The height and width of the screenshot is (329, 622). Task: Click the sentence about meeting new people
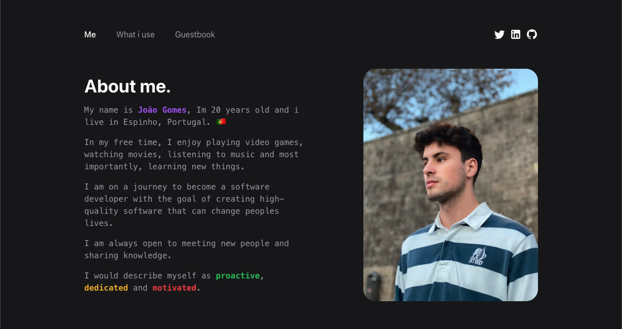click(x=187, y=249)
